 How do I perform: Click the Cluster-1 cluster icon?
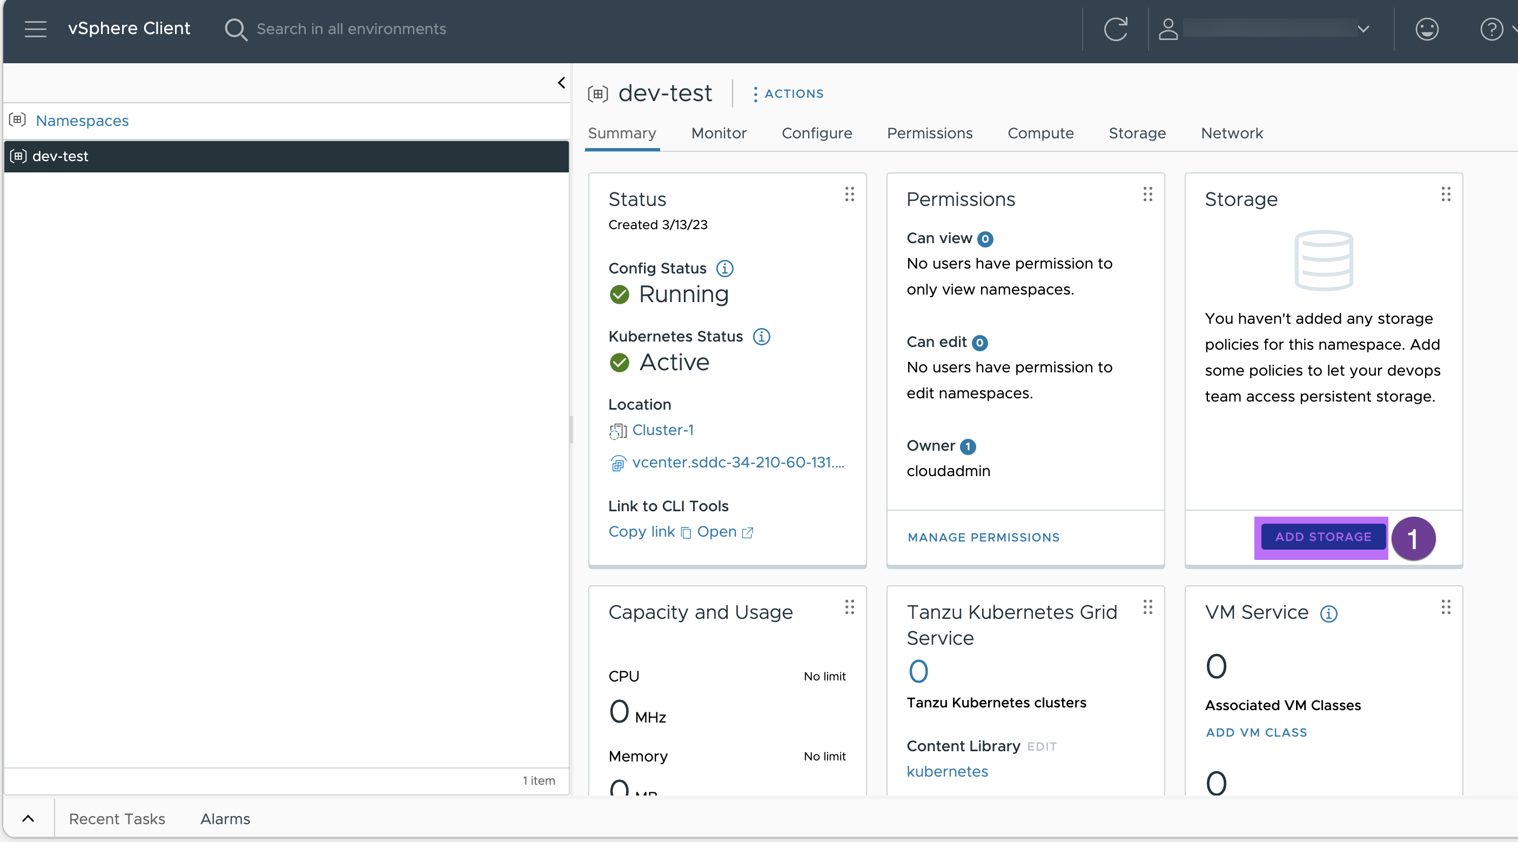tap(617, 431)
